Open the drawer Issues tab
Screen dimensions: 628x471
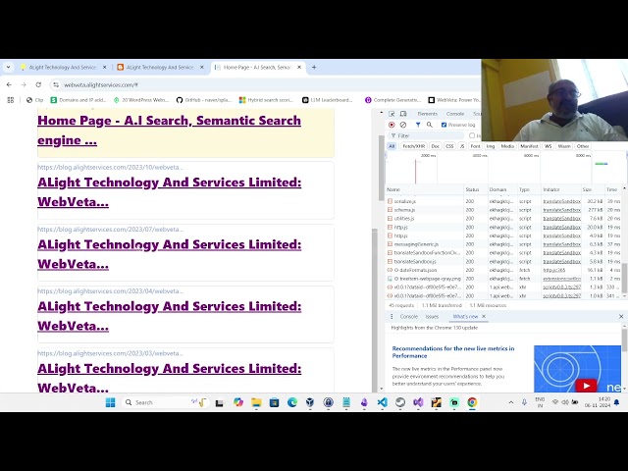(432, 316)
